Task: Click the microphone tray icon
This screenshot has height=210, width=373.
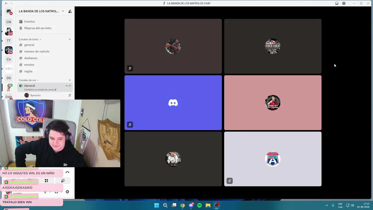Action: pyautogui.click(x=333, y=205)
